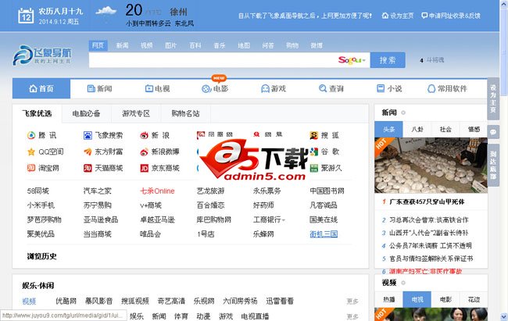Switch to the 游戏专区 tab
Screen dimensions: 508x321
pyautogui.click(x=136, y=113)
